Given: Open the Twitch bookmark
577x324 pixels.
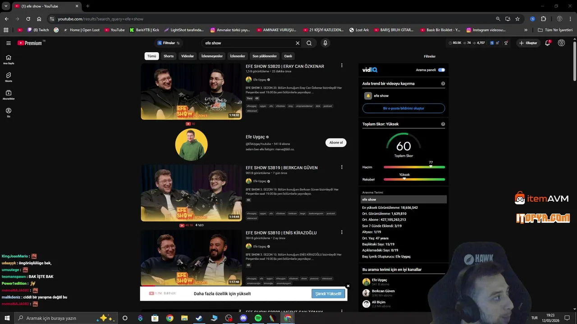Looking at the screenshot, I should click(38, 30).
